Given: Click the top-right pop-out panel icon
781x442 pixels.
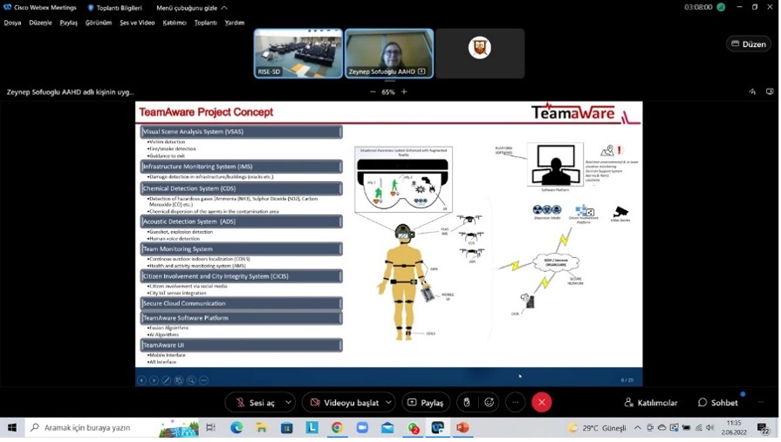Looking at the screenshot, I should point(770,92).
